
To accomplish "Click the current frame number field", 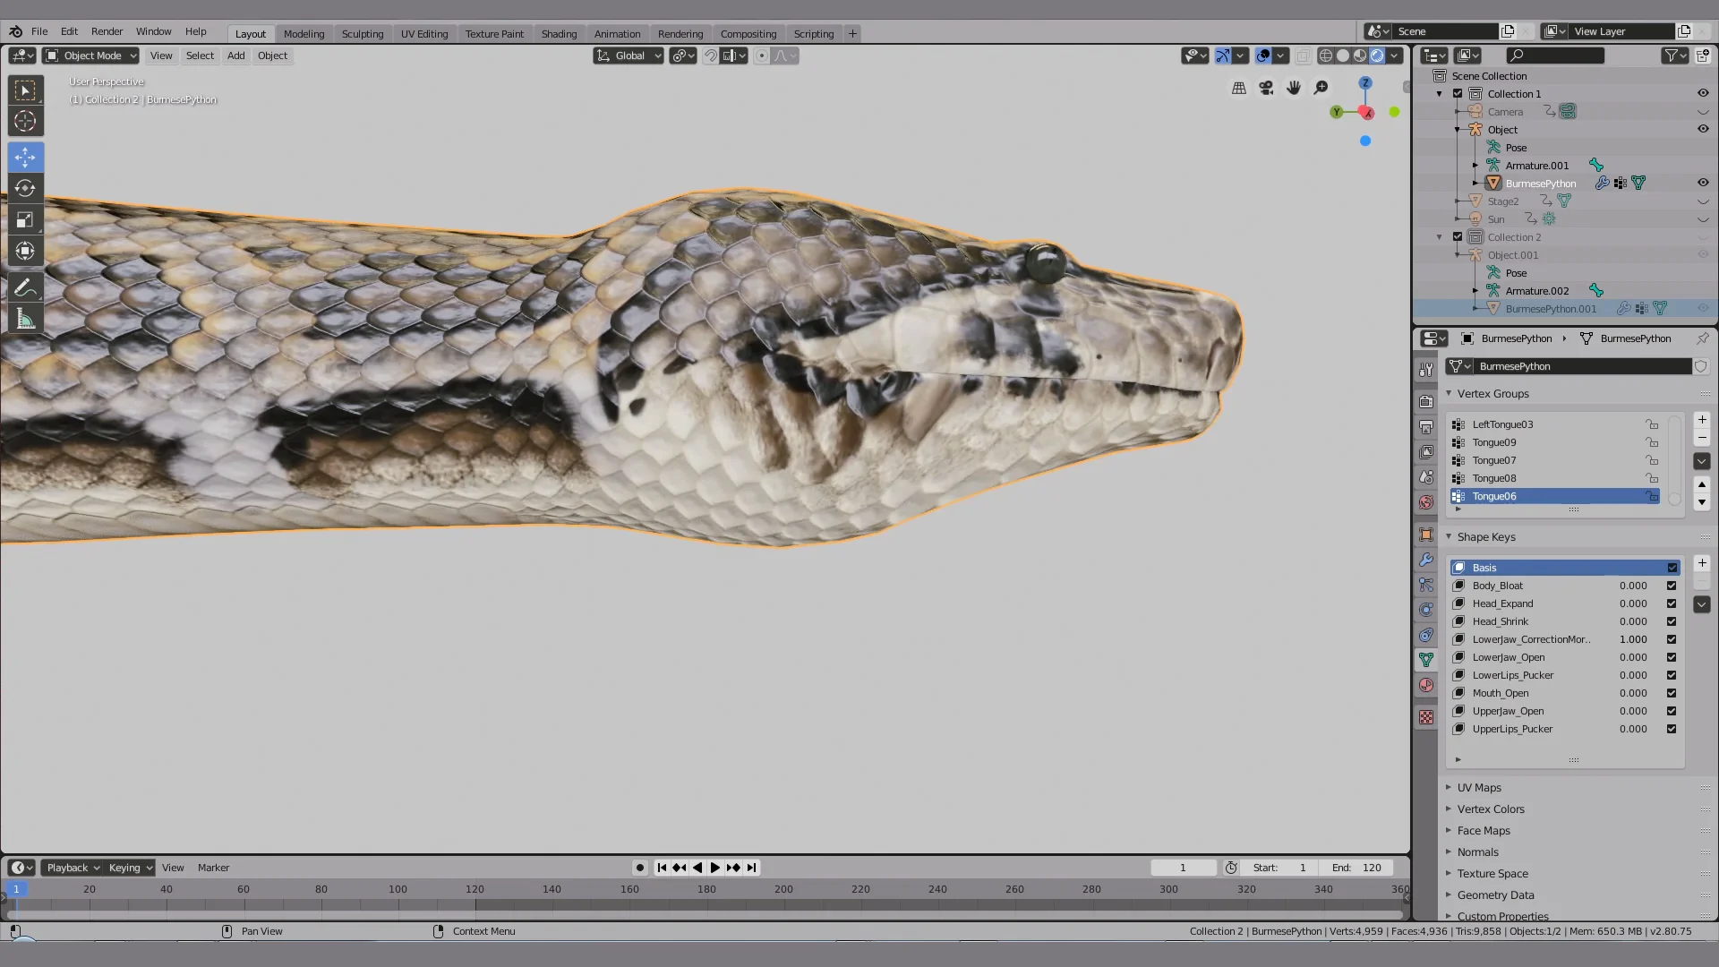I will click(1183, 868).
